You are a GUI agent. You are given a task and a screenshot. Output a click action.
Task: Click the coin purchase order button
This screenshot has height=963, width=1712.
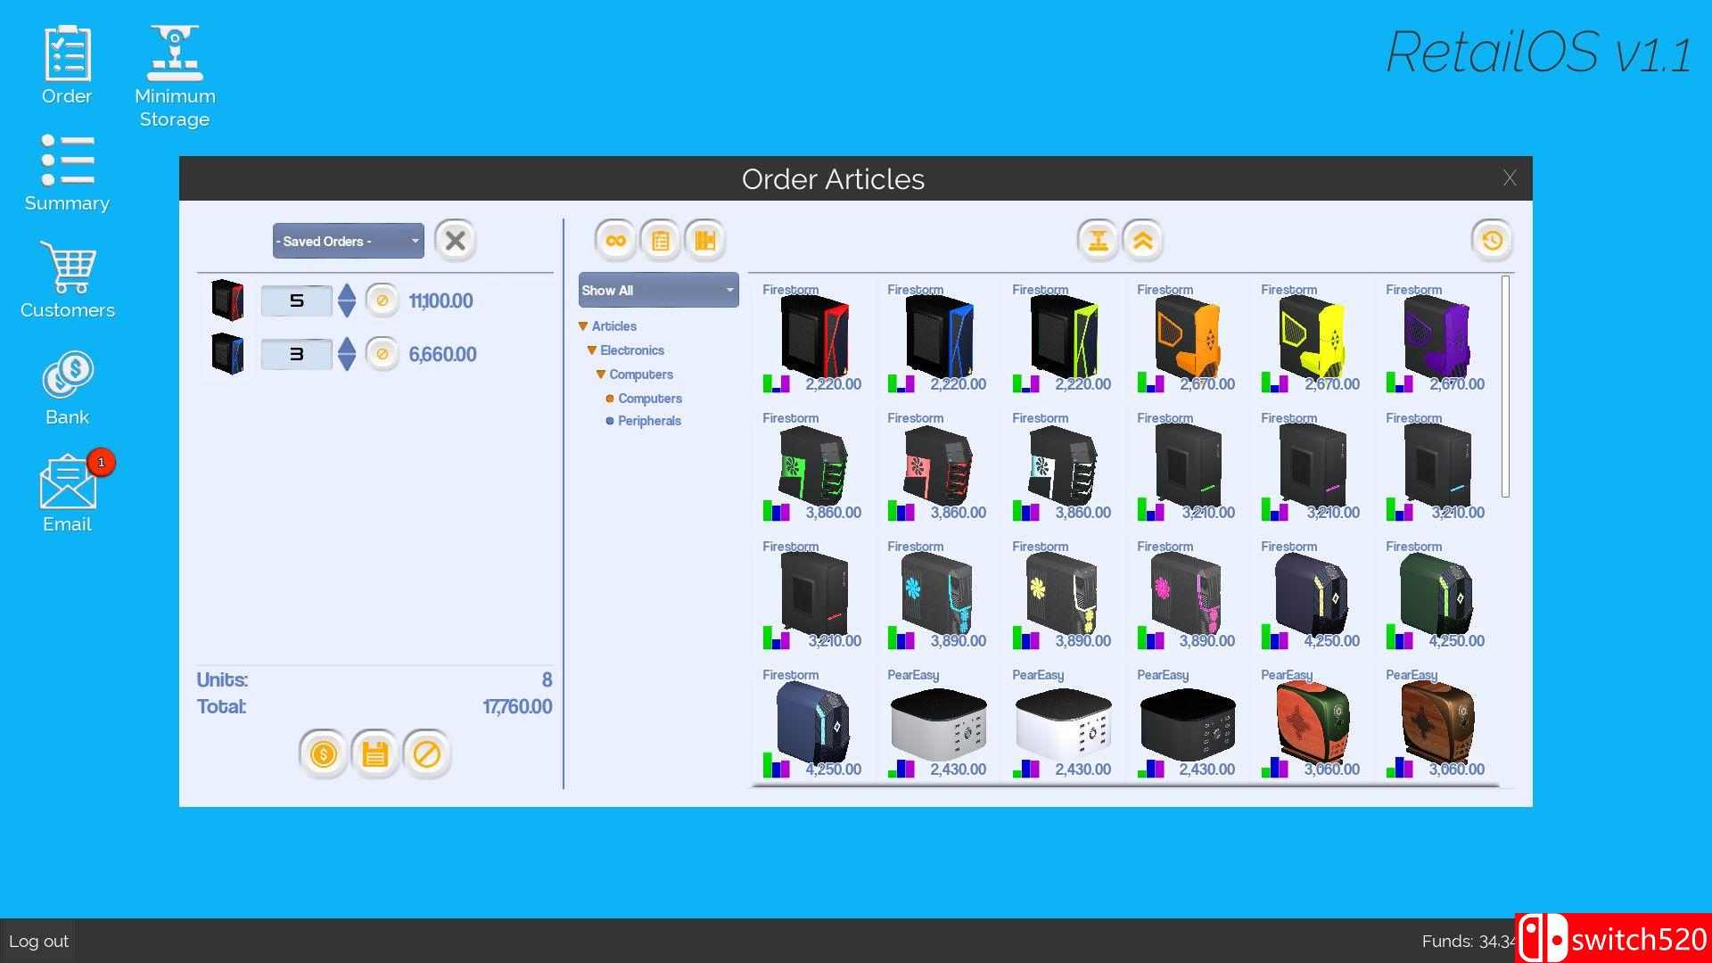tap(323, 754)
